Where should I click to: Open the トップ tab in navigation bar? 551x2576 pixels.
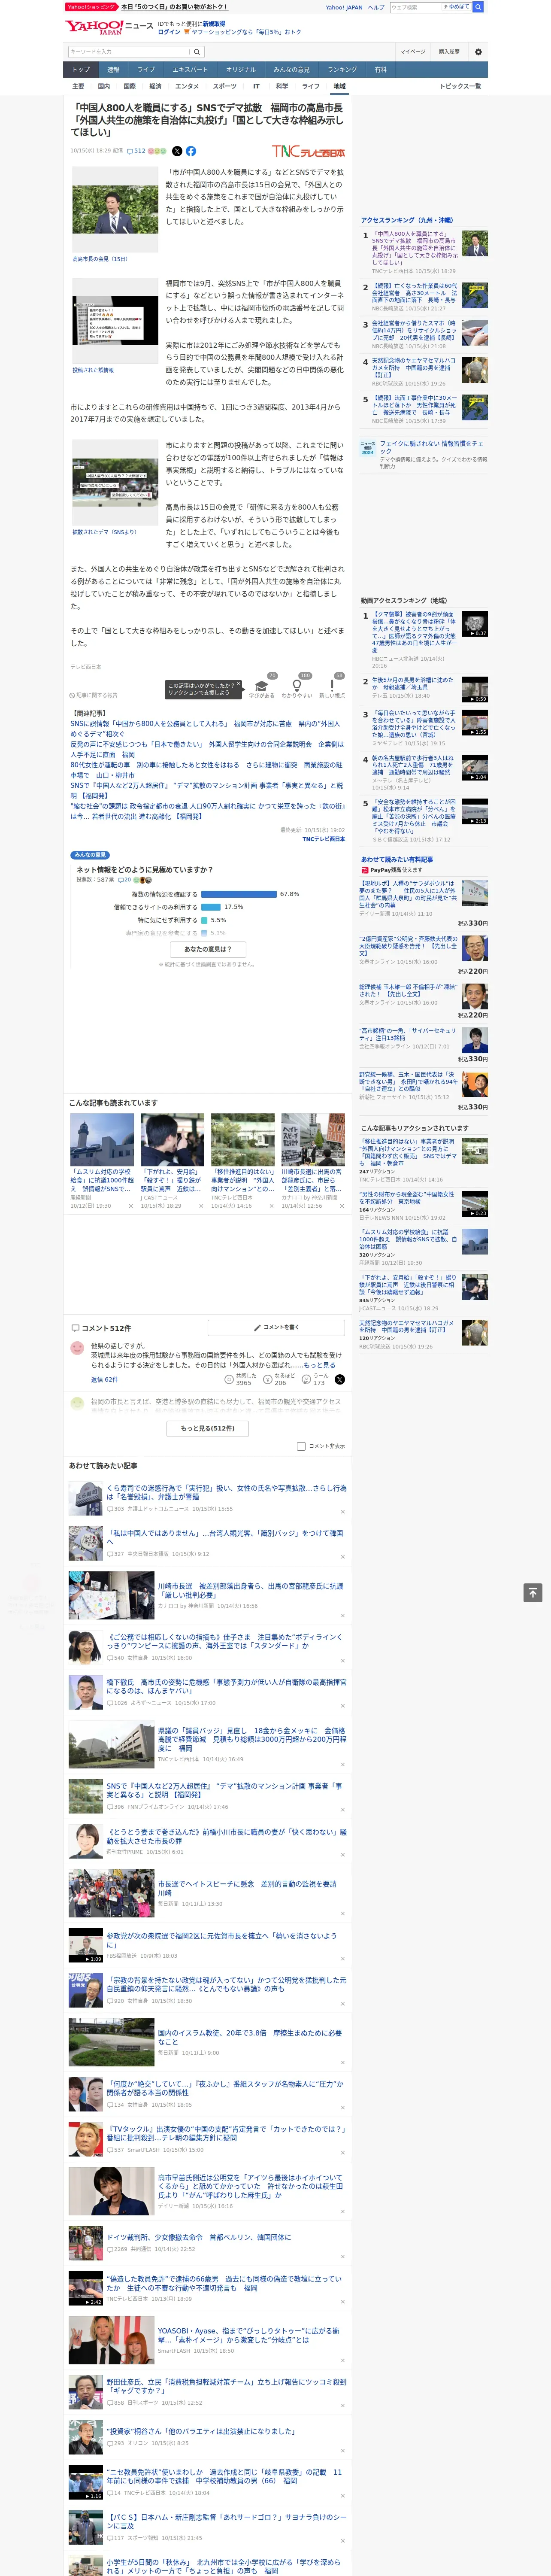point(81,70)
